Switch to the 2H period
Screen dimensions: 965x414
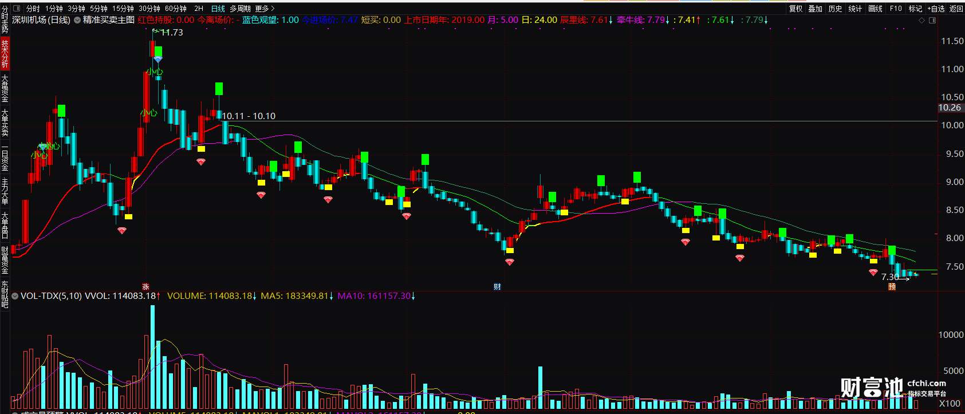click(199, 9)
